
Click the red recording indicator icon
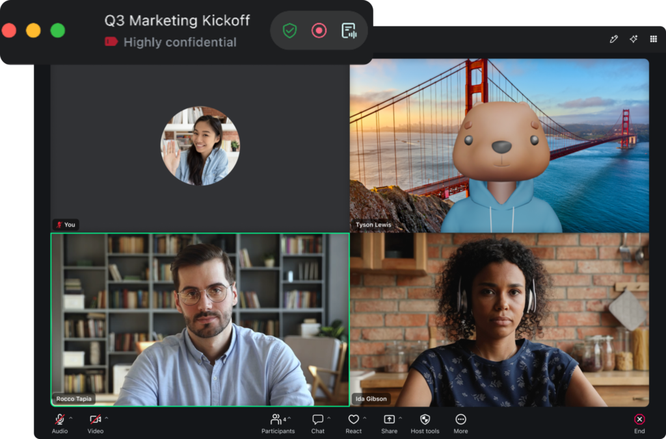point(319,31)
